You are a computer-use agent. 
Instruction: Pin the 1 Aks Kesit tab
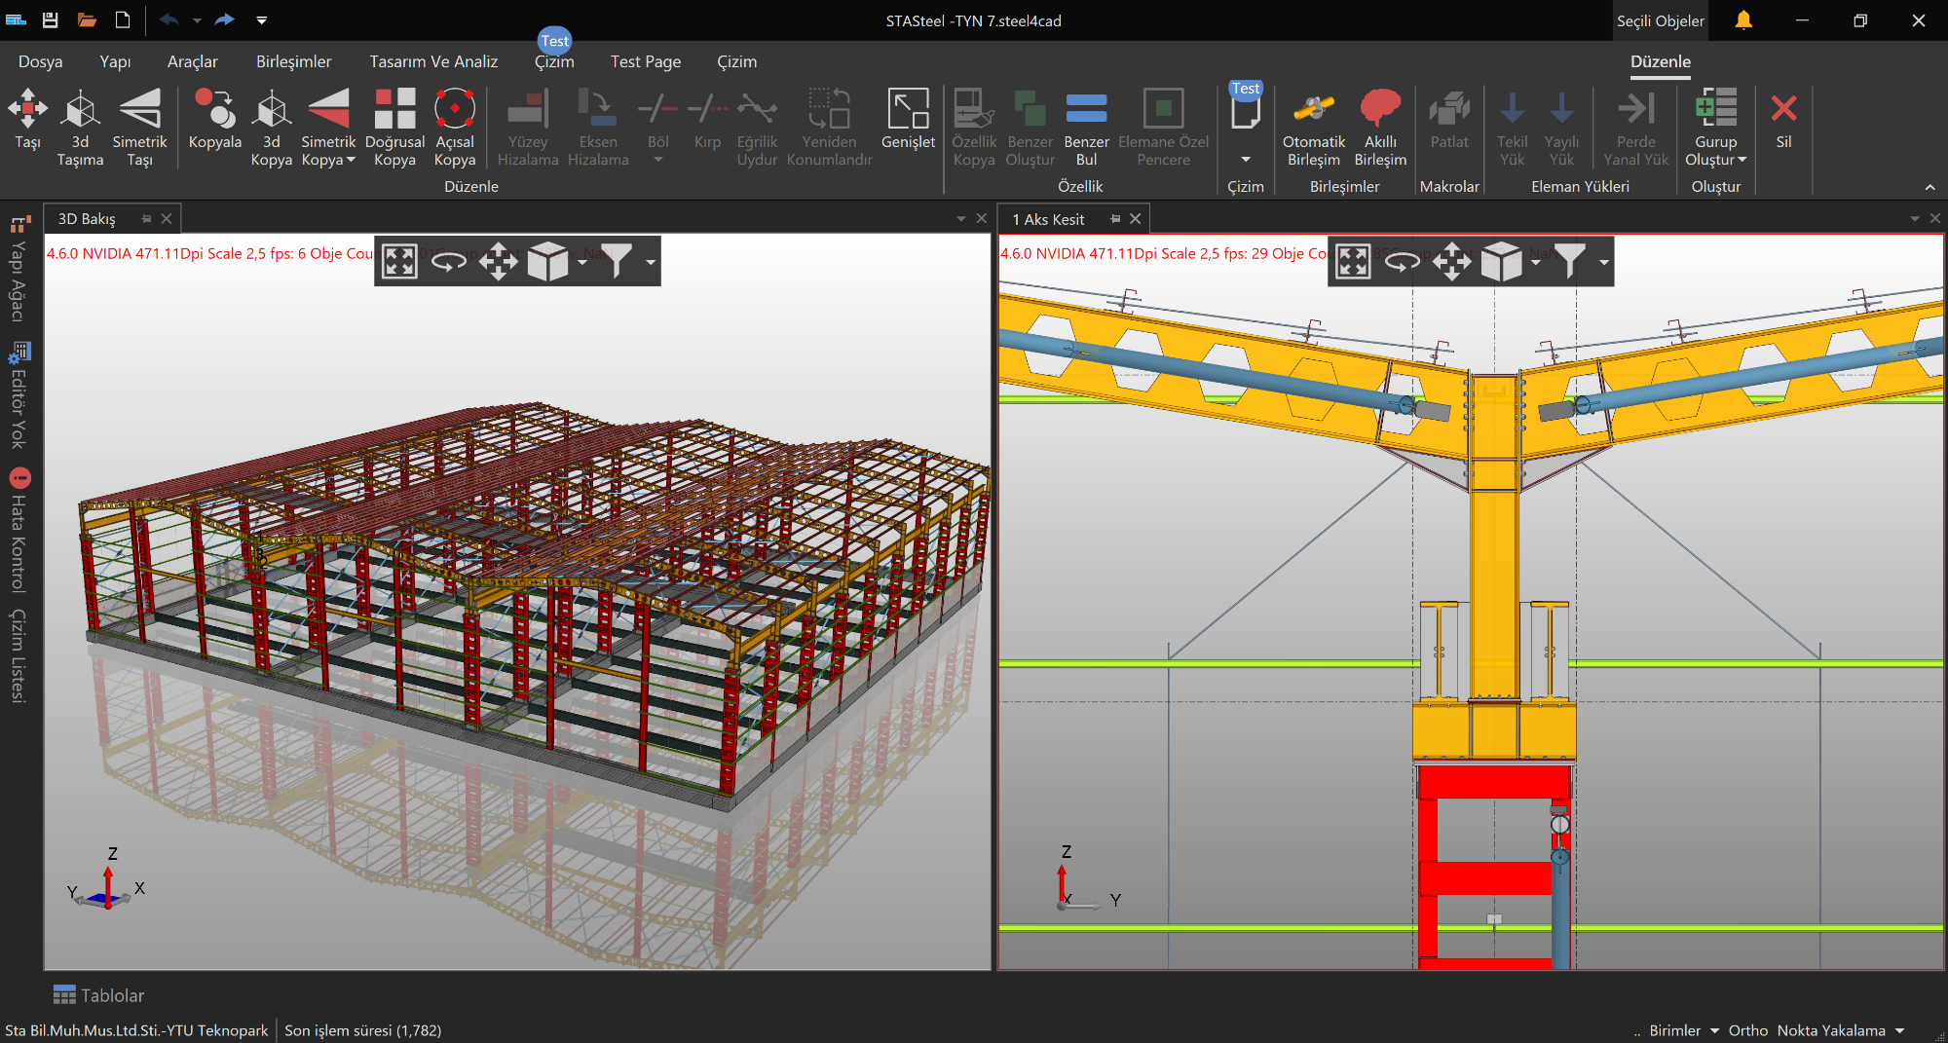(x=1115, y=219)
